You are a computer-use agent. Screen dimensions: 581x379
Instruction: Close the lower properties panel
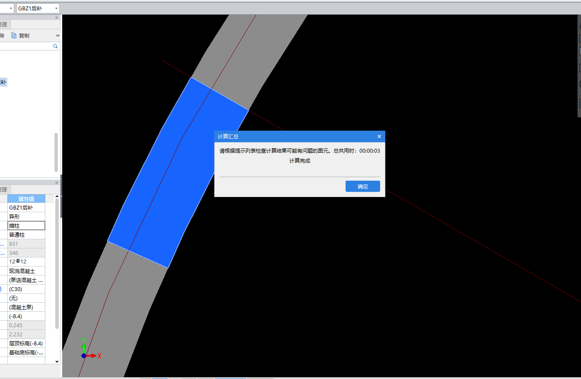[x=57, y=182]
